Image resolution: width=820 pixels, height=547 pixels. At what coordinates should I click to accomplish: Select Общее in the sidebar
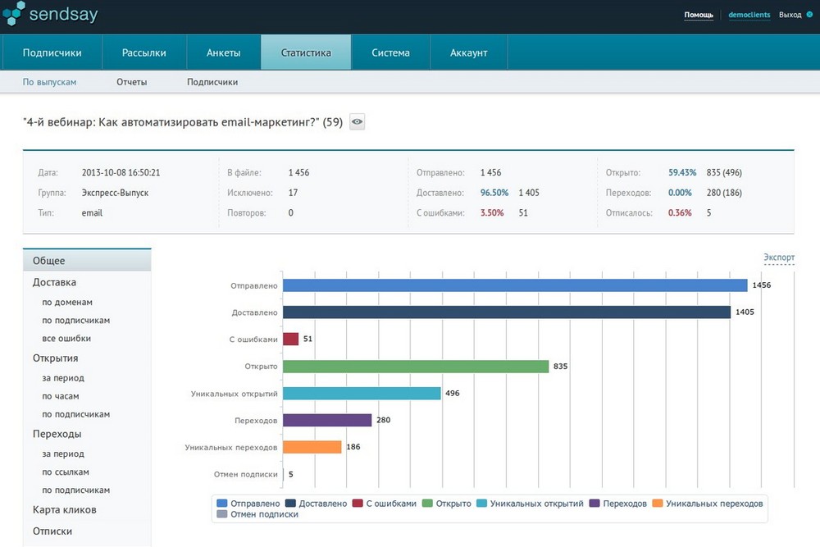[x=87, y=261]
